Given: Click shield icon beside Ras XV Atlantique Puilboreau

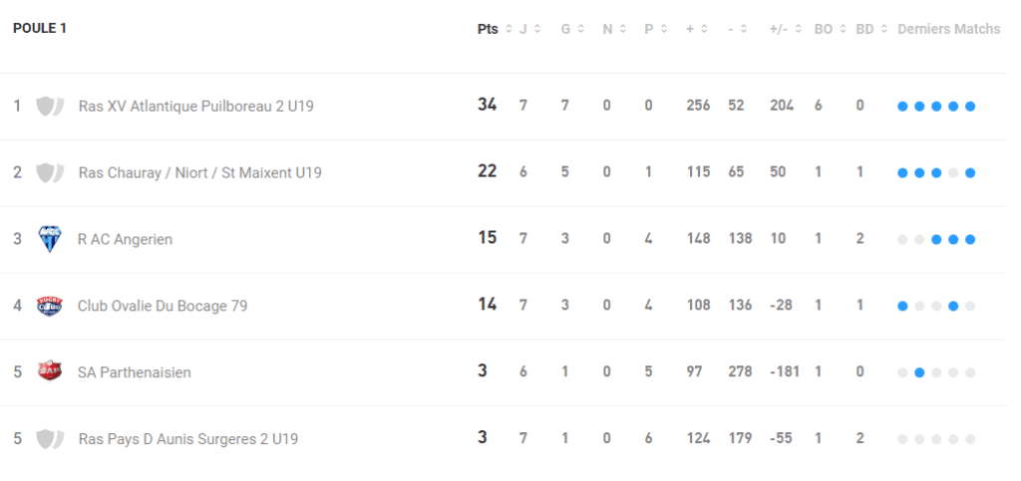Looking at the screenshot, I should point(49,106).
